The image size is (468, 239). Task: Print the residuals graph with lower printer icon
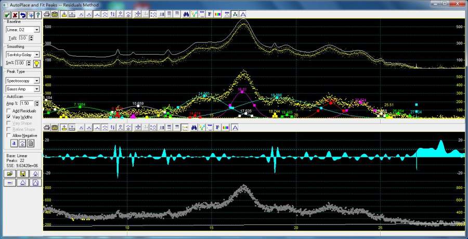click(47, 128)
